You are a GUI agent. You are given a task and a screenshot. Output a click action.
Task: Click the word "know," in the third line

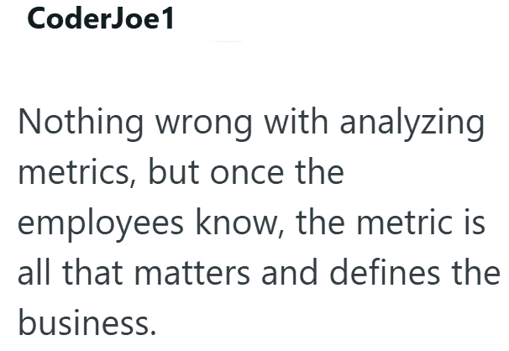[240, 223]
